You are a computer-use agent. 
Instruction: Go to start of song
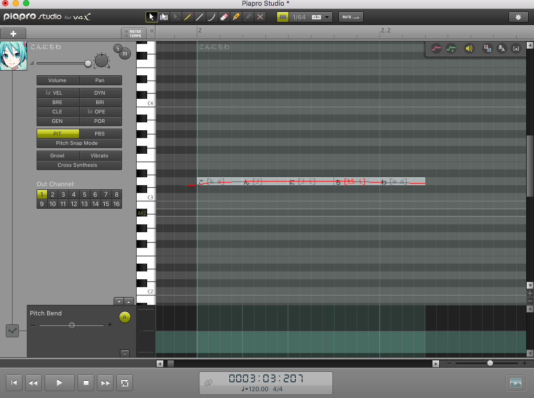point(14,383)
